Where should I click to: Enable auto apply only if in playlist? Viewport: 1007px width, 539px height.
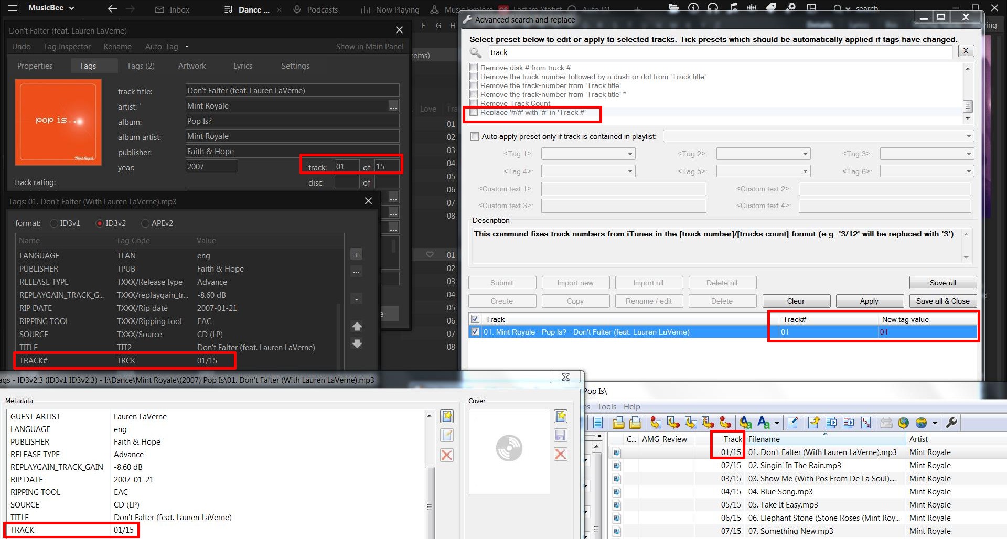pos(475,136)
